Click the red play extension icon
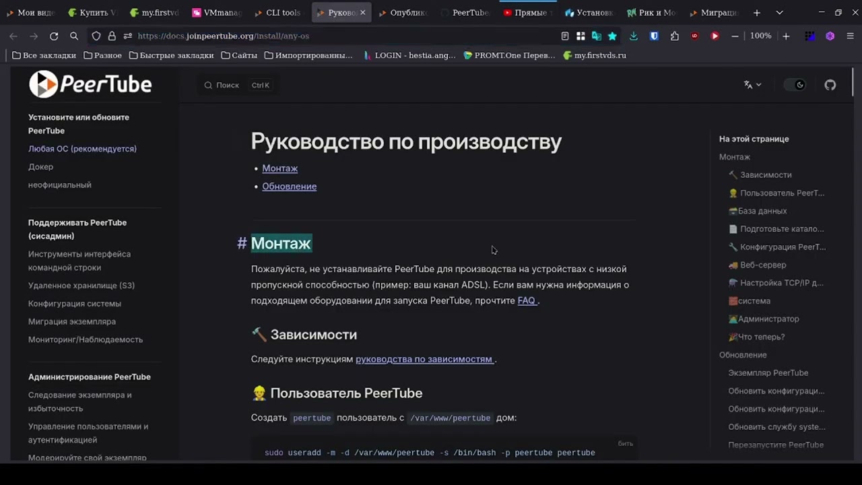 [715, 36]
